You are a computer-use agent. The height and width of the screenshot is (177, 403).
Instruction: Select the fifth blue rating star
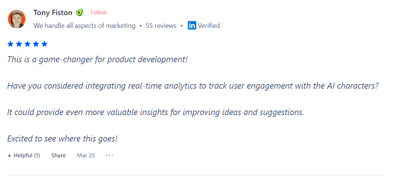45,44
